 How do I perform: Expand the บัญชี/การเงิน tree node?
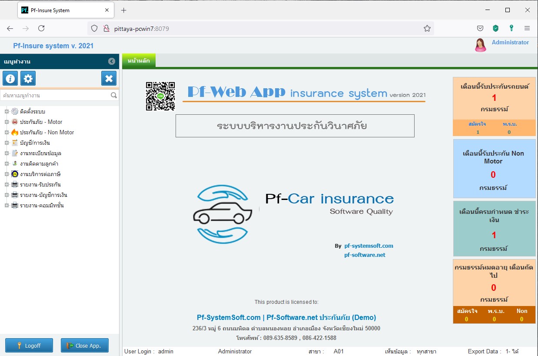click(x=7, y=143)
